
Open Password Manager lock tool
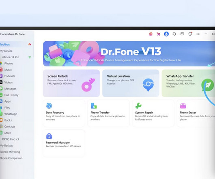[x=64, y=143]
